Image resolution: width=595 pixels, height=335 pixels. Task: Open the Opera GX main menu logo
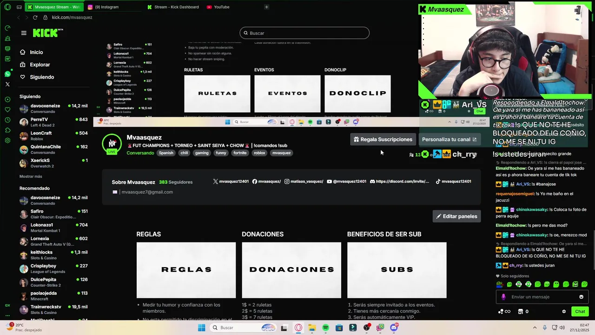pyautogui.click(x=7, y=7)
